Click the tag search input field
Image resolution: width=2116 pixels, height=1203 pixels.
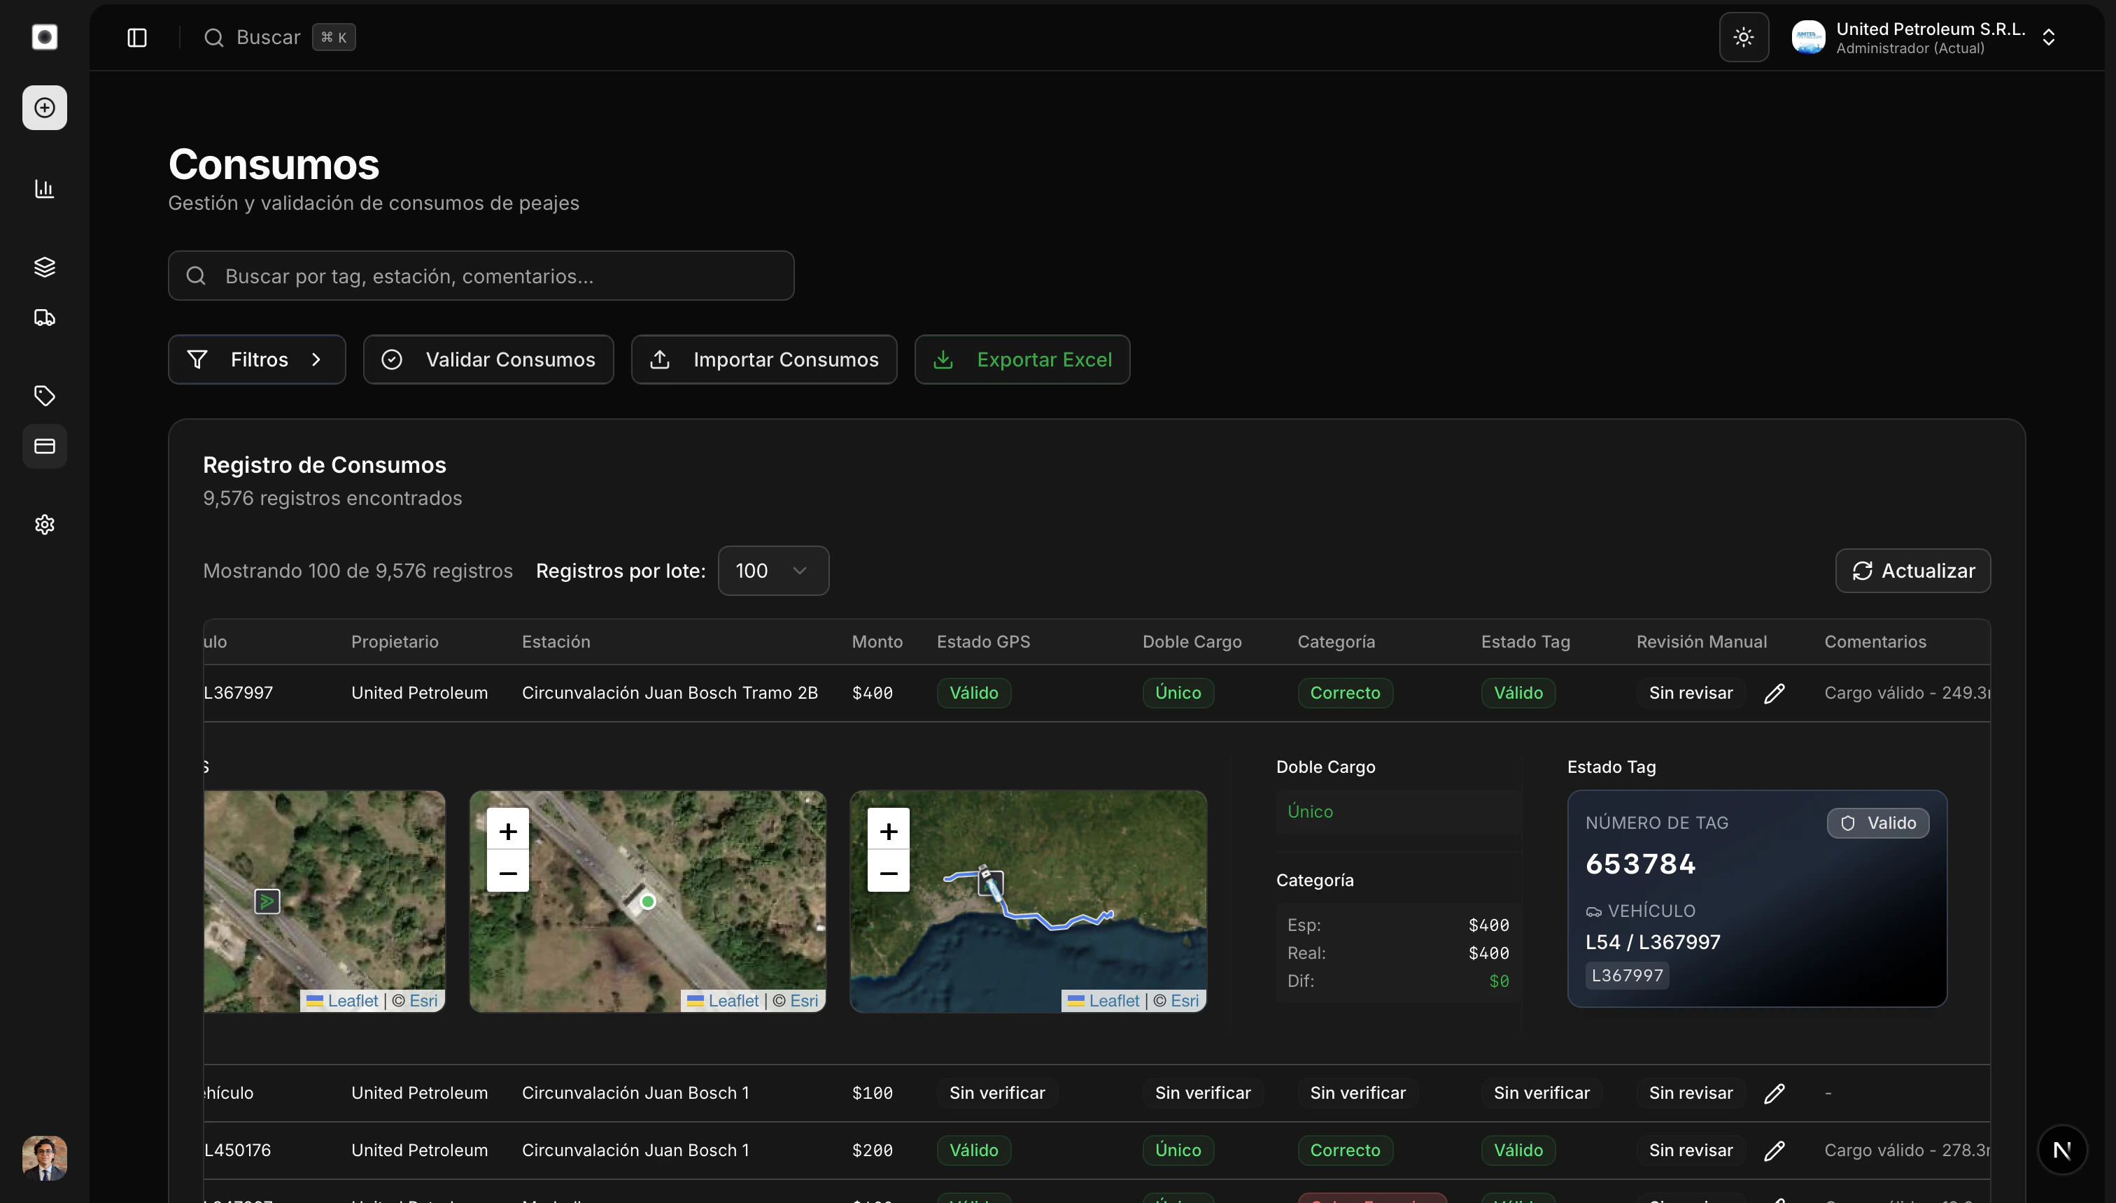pos(481,276)
